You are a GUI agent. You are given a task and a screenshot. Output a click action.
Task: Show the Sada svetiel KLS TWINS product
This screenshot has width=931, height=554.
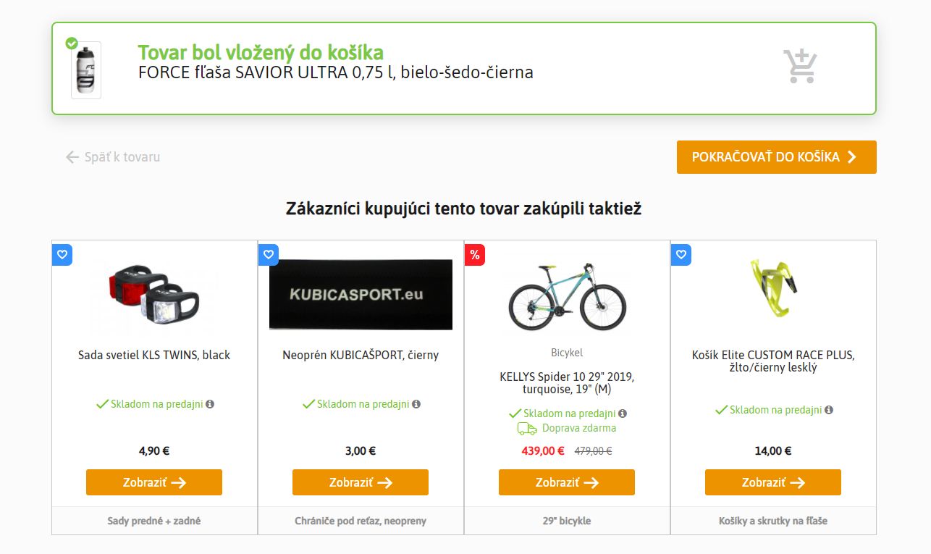pos(154,482)
